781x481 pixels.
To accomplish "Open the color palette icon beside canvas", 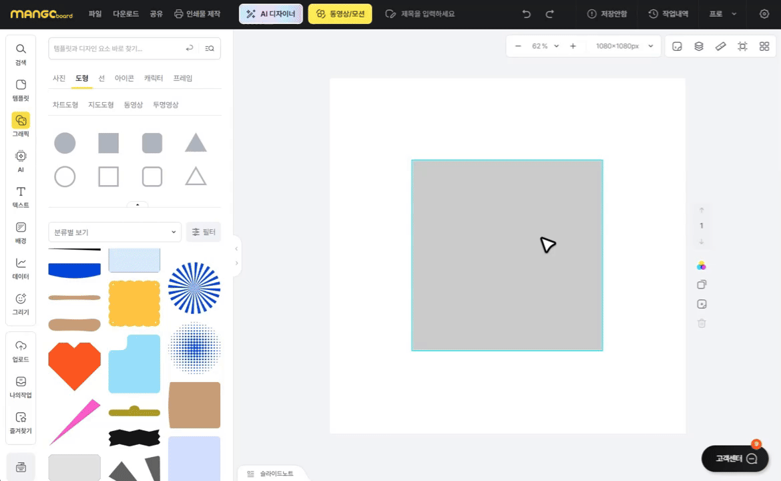I will click(702, 266).
